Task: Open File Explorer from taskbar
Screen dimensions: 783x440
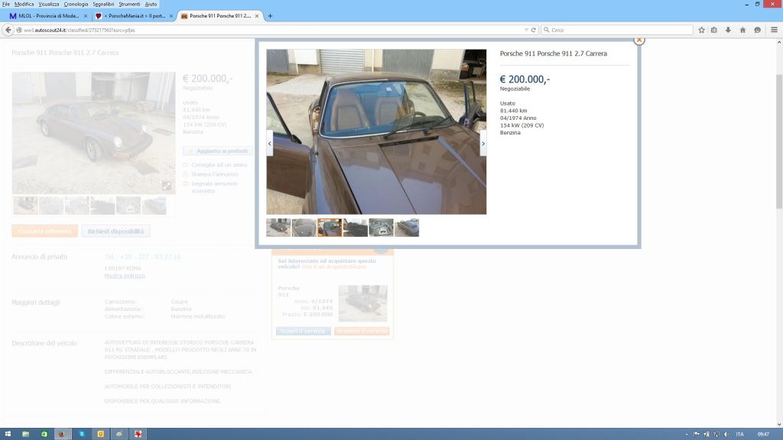Action: 25,434
